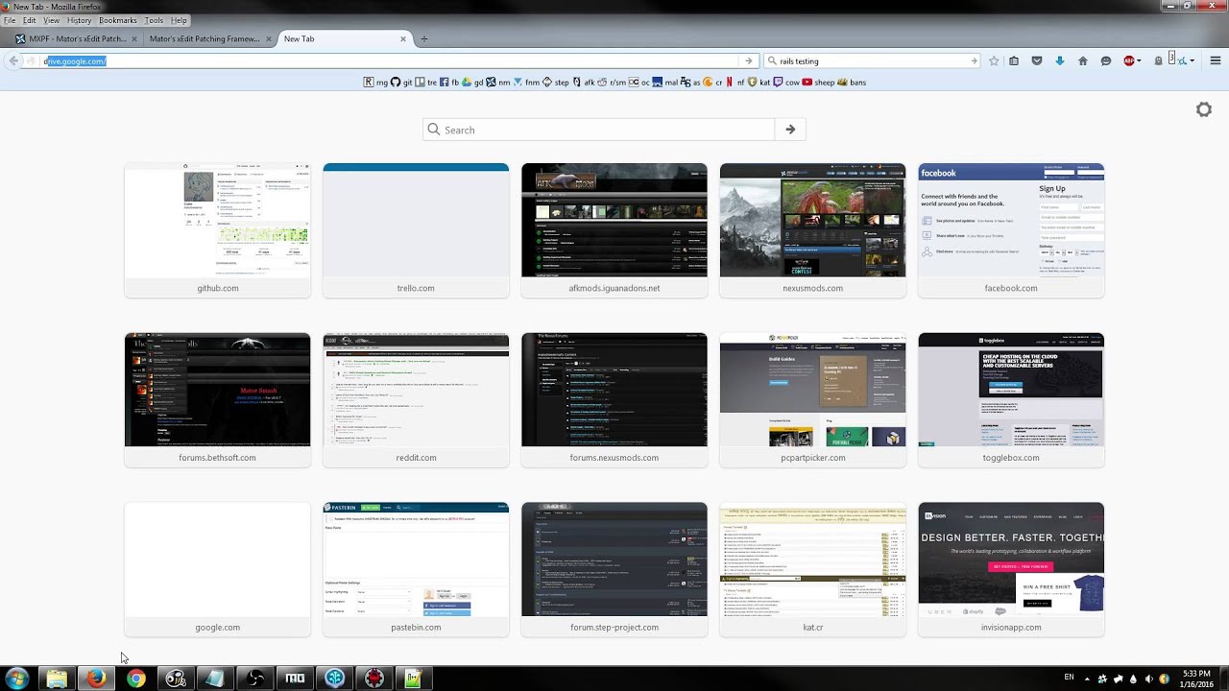The width and height of the screenshot is (1229, 691).
Task: Open the Tools menu
Action: tap(154, 20)
